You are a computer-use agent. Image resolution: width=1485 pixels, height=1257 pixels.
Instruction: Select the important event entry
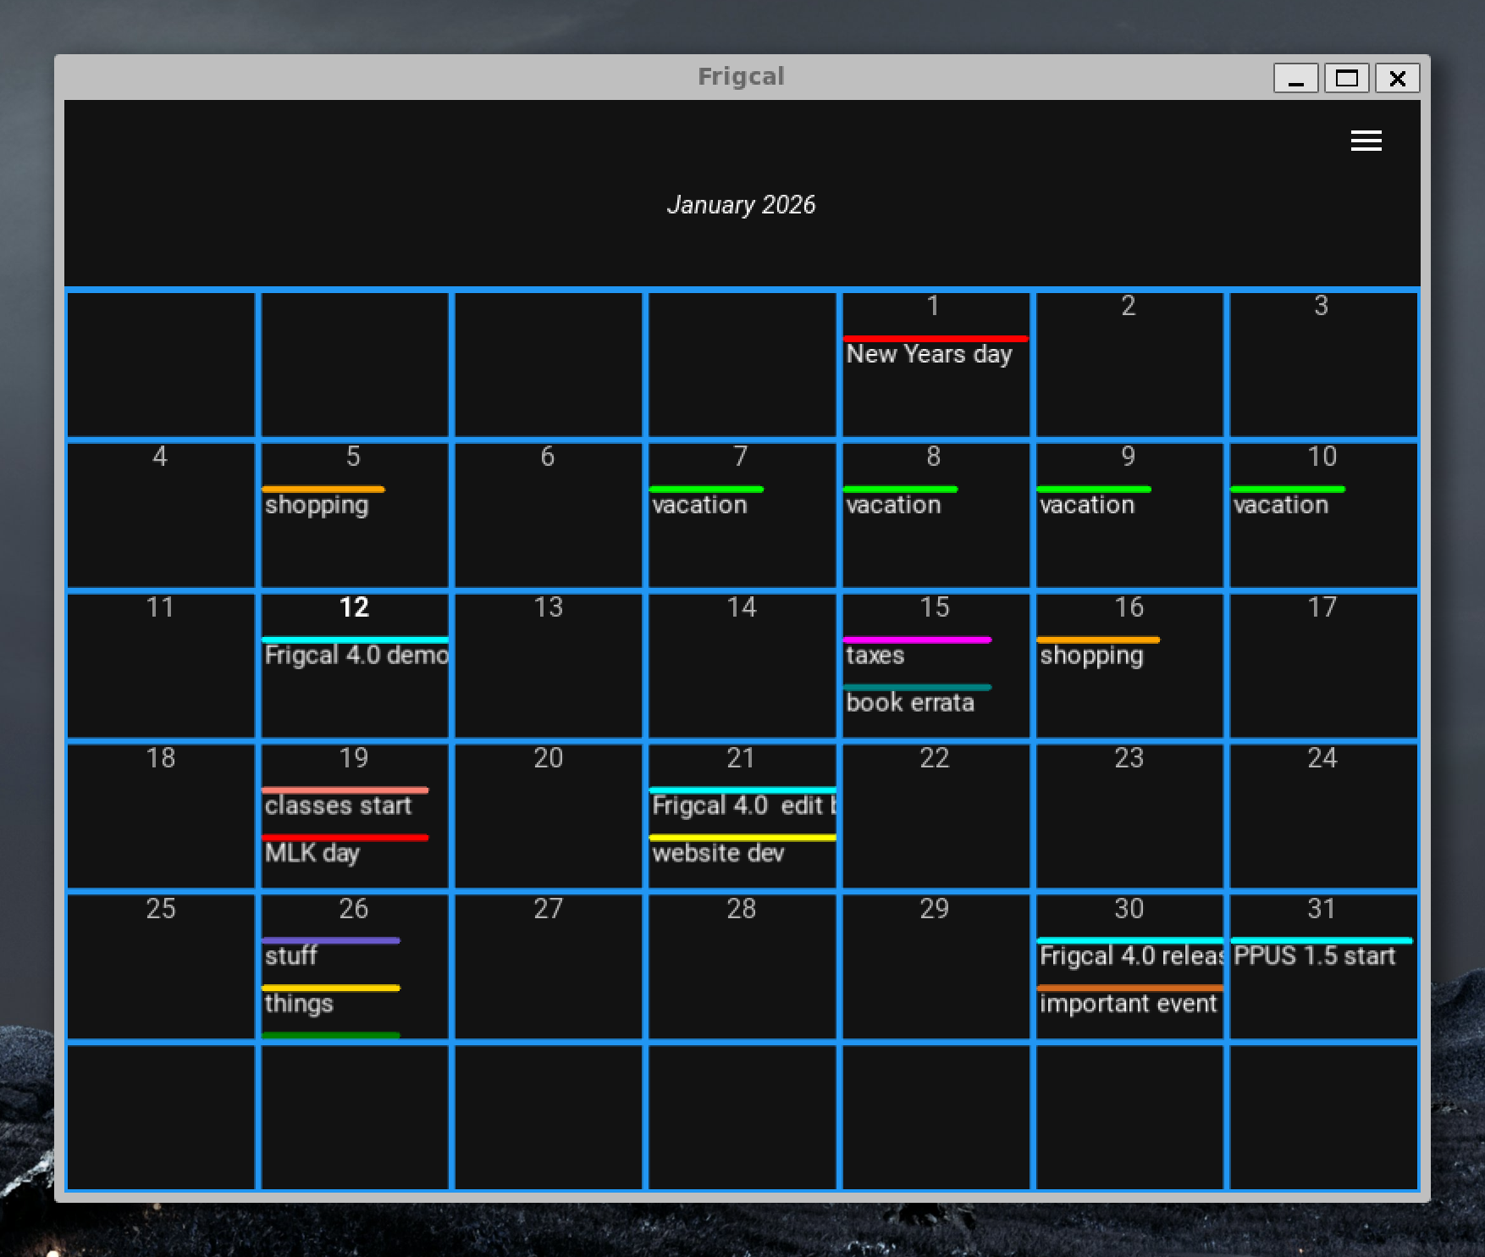pyautogui.click(x=1128, y=1004)
